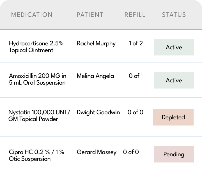Select patient Gerard Massey

(97, 152)
